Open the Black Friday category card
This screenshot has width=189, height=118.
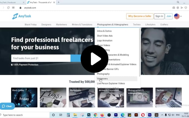pos(24,97)
